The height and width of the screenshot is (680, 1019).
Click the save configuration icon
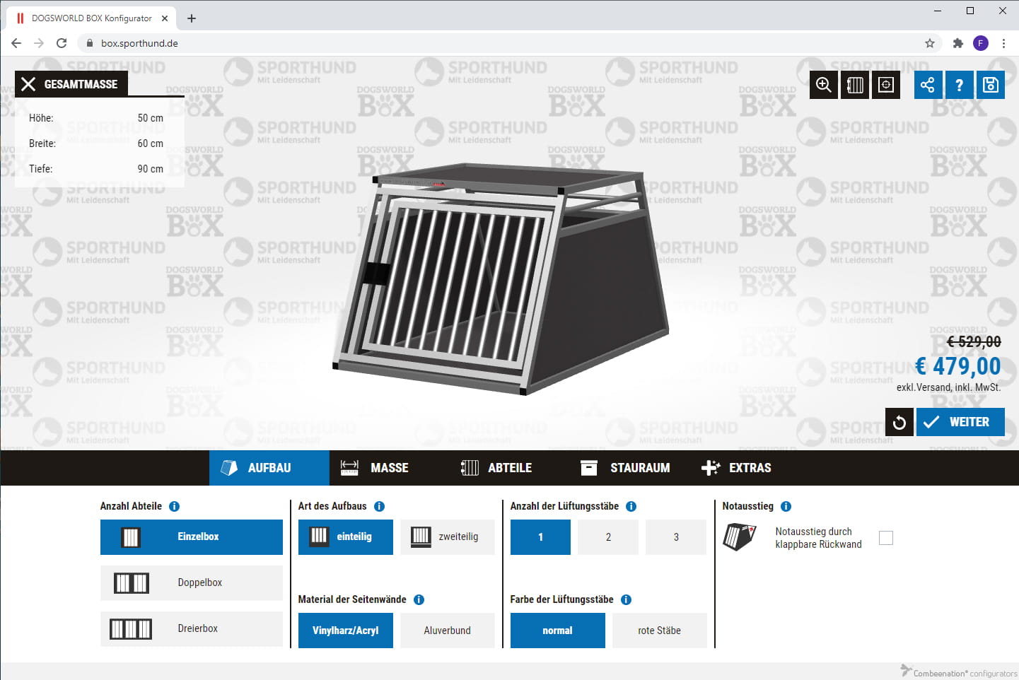990,85
